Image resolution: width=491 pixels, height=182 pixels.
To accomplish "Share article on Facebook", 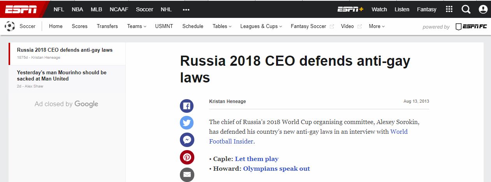I will tap(187, 106).
